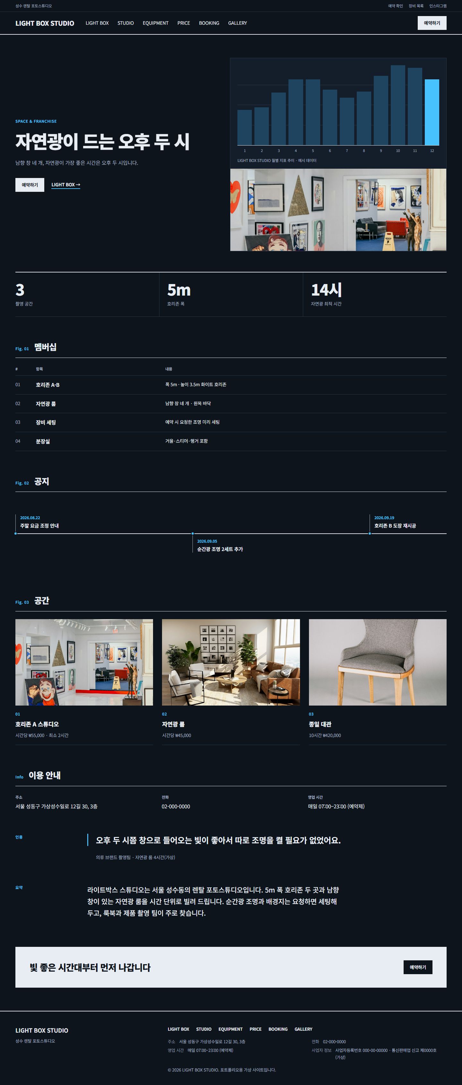Click the 호리존 A 스튜디오 card title
The image size is (462, 1085).
click(37, 725)
